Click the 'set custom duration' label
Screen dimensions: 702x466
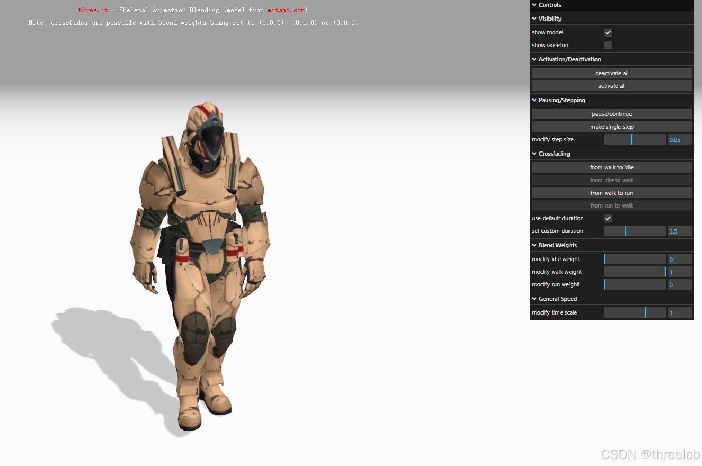pyautogui.click(x=557, y=231)
